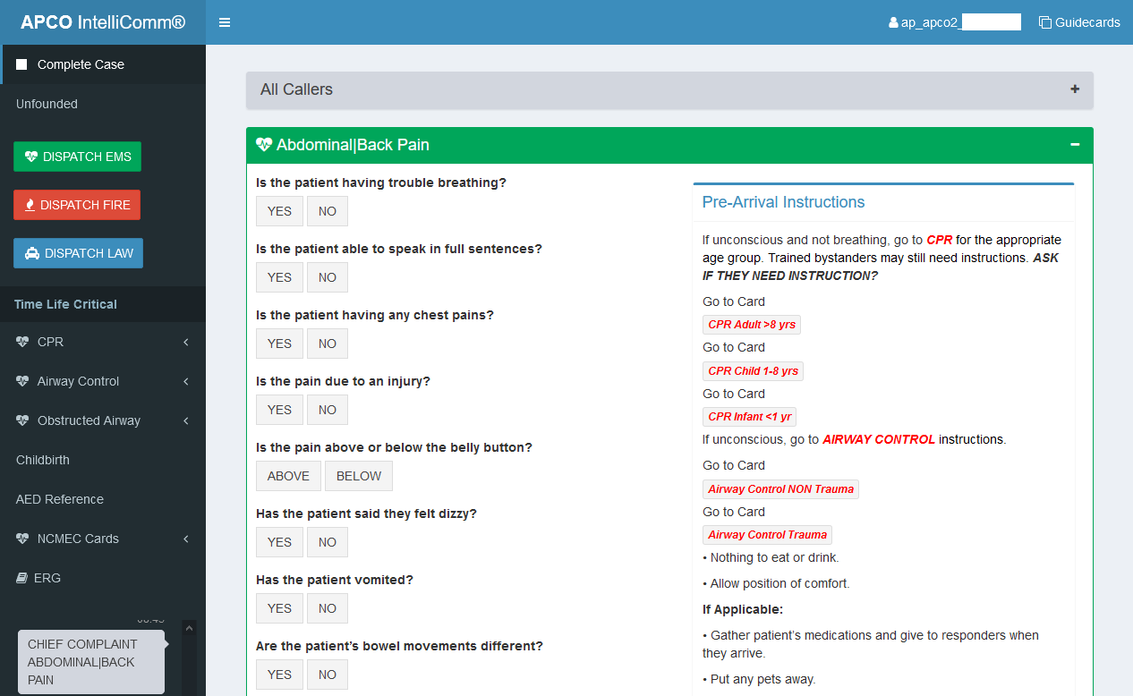Viewport: 1133px width, 696px height.
Task: Expand the CPR sidebar menu
Action: click(x=103, y=342)
